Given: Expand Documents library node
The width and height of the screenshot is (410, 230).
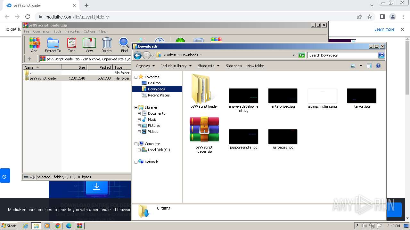Looking at the screenshot, I should [139, 113].
